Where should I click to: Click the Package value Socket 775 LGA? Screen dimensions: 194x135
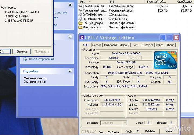[126, 62]
